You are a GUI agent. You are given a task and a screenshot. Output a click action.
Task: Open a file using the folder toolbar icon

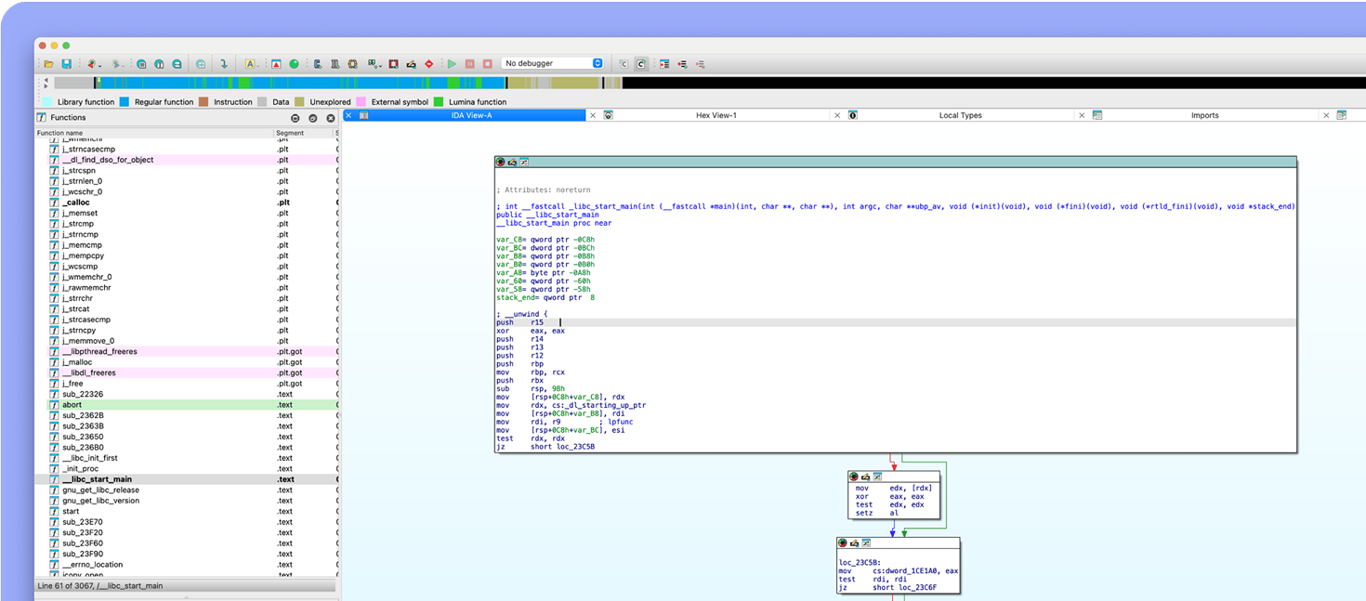pos(48,63)
